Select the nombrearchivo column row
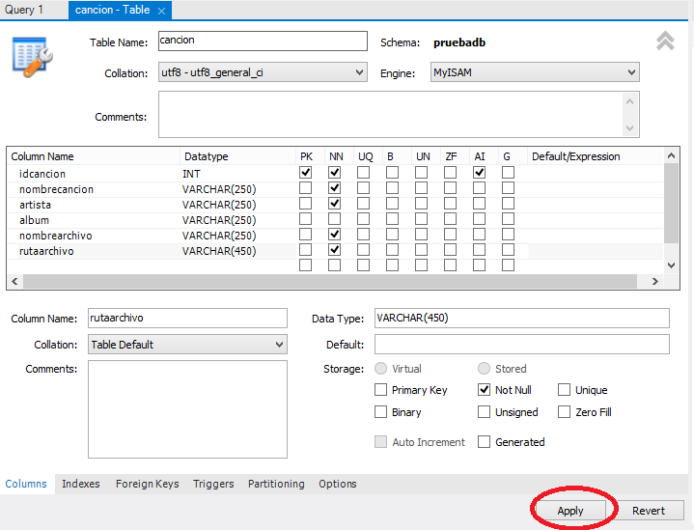Image resolution: width=694 pixels, height=530 pixels. tap(335, 236)
